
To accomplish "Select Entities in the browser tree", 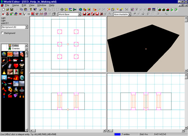I will pos(15,46).
